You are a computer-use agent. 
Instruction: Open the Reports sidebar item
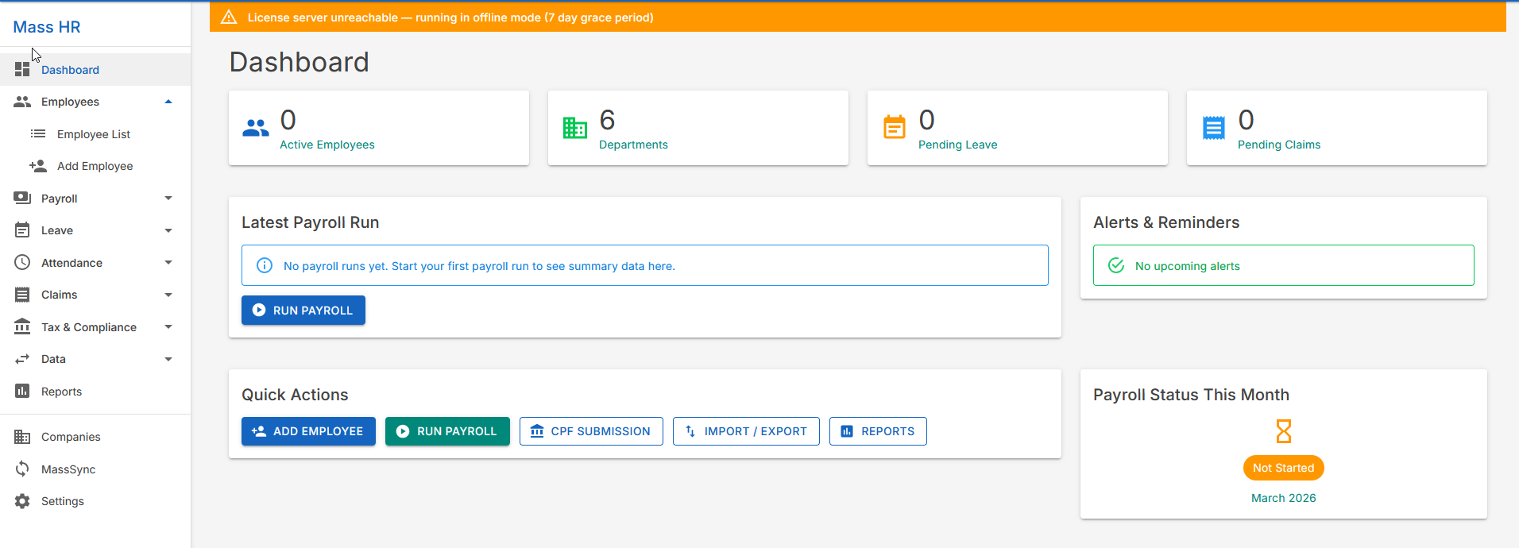tap(95, 391)
